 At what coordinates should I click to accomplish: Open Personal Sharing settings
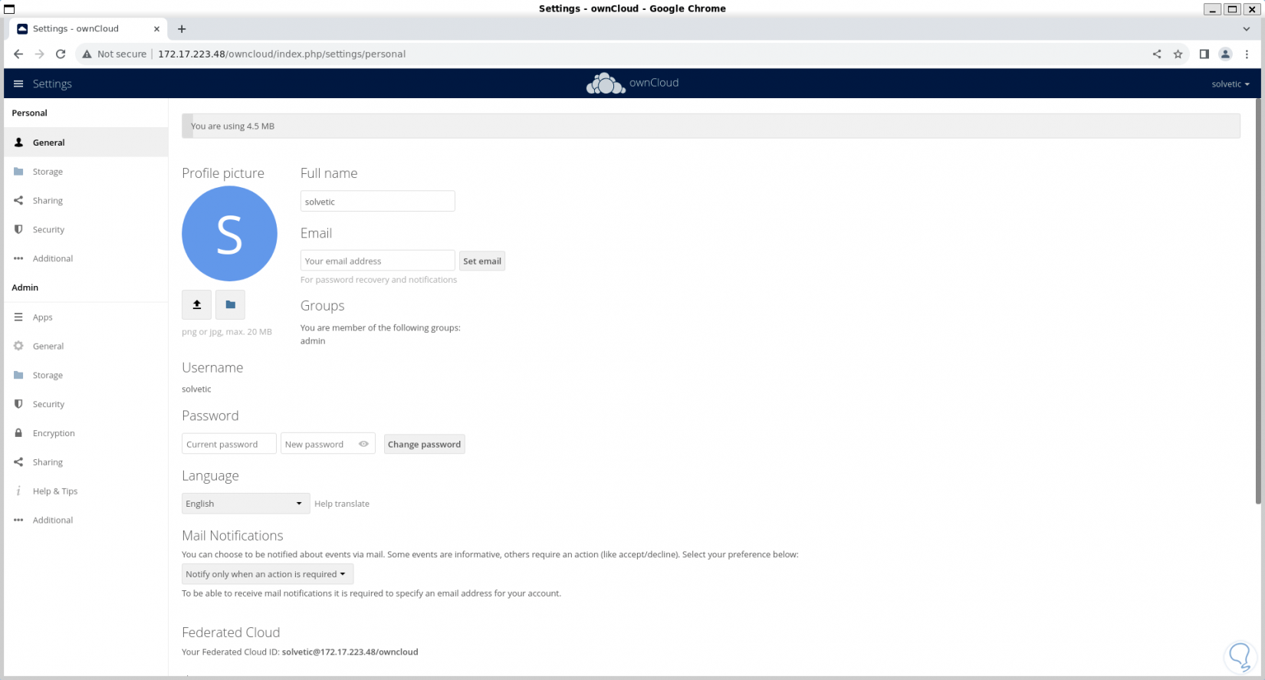(86, 201)
